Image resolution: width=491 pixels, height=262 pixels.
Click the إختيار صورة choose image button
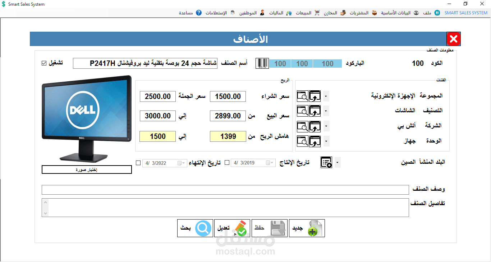click(x=87, y=170)
